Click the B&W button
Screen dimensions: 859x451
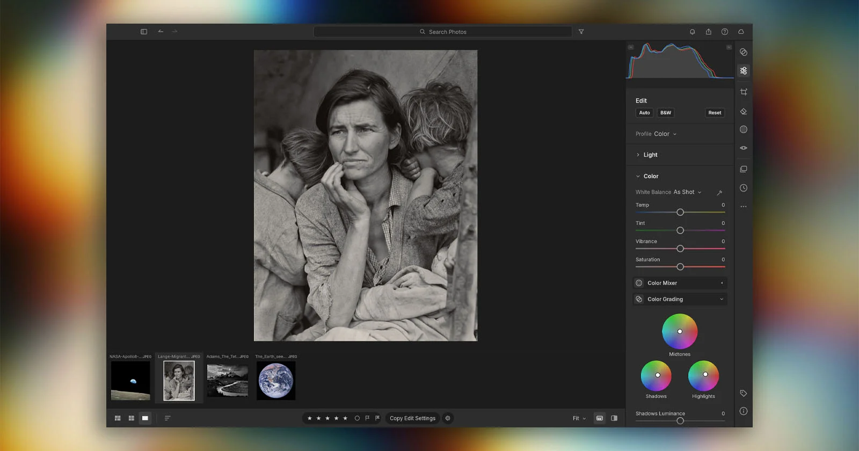coord(666,113)
